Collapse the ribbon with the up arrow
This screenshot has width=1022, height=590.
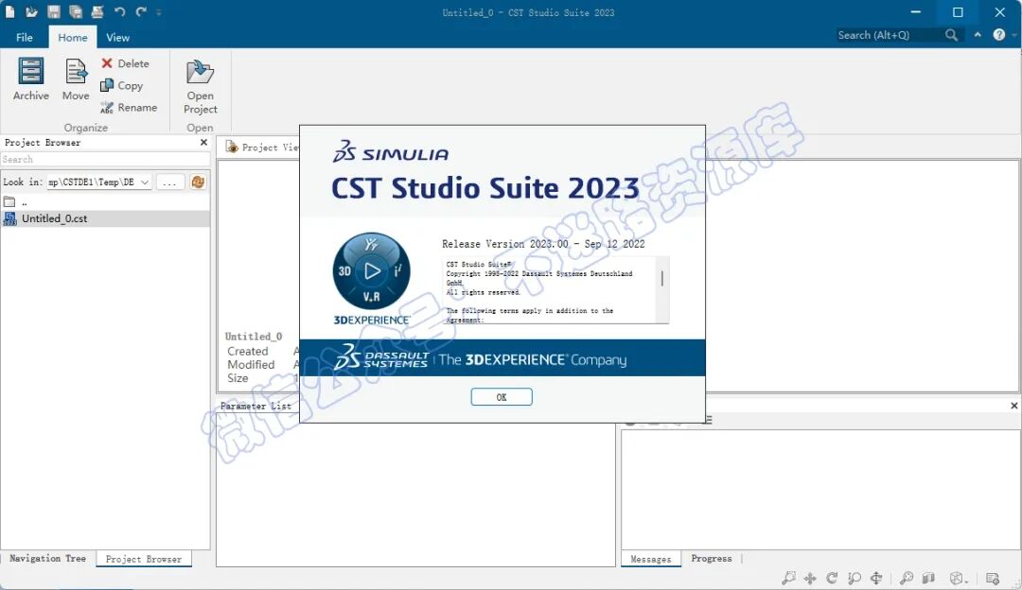coord(978,35)
